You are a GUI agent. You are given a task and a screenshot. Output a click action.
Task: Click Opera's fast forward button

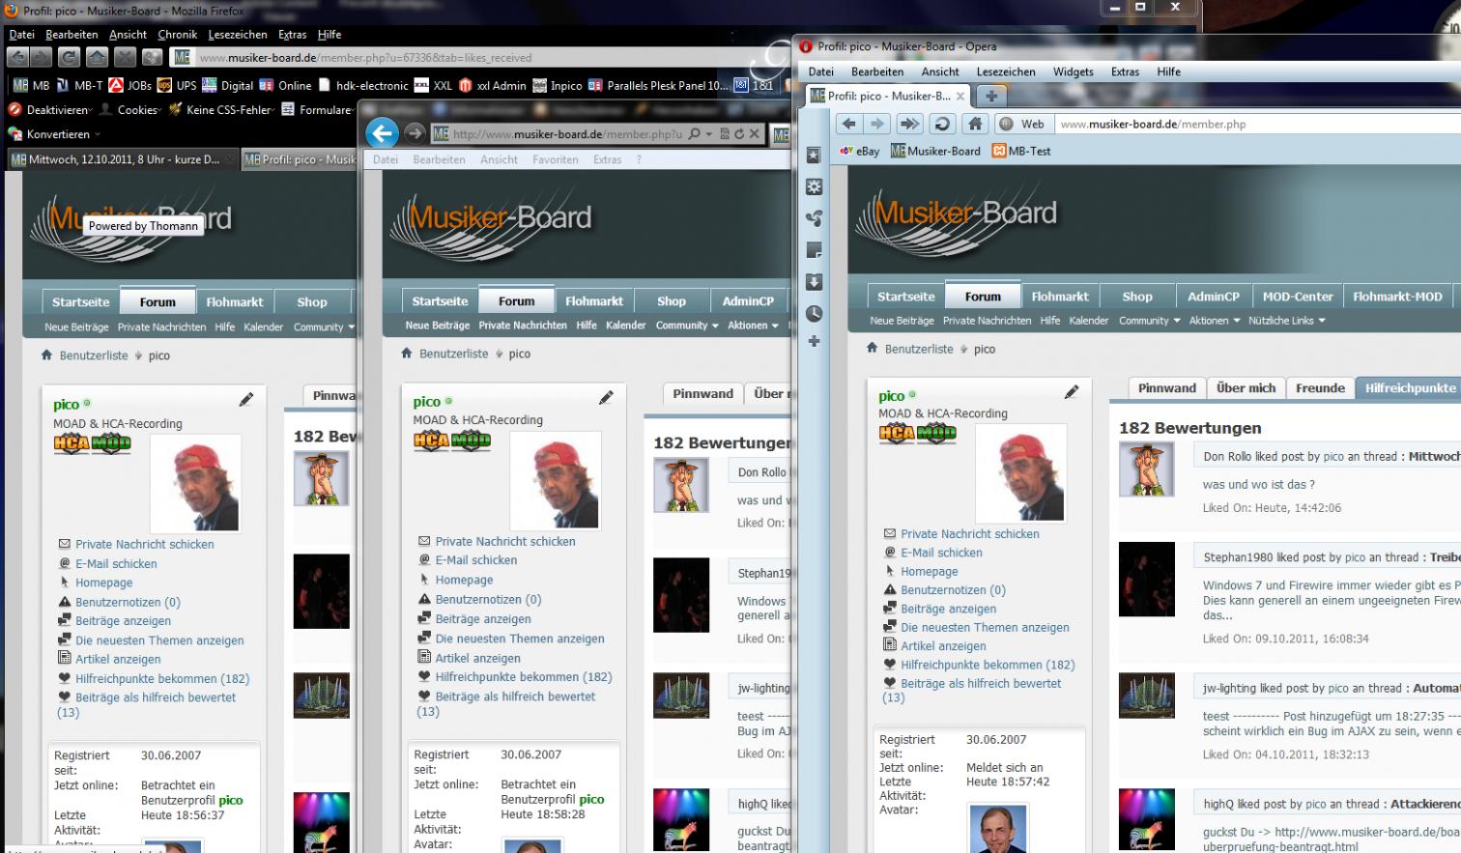pyautogui.click(x=909, y=124)
